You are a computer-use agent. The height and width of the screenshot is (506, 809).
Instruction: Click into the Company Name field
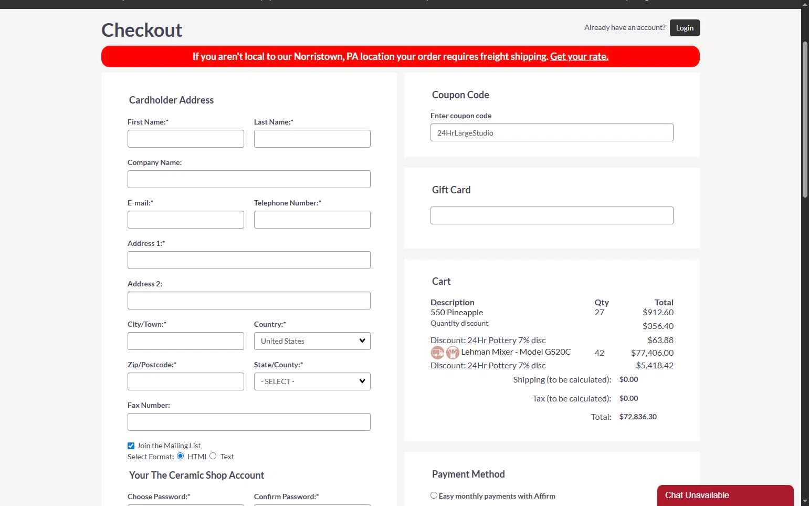coord(249,179)
